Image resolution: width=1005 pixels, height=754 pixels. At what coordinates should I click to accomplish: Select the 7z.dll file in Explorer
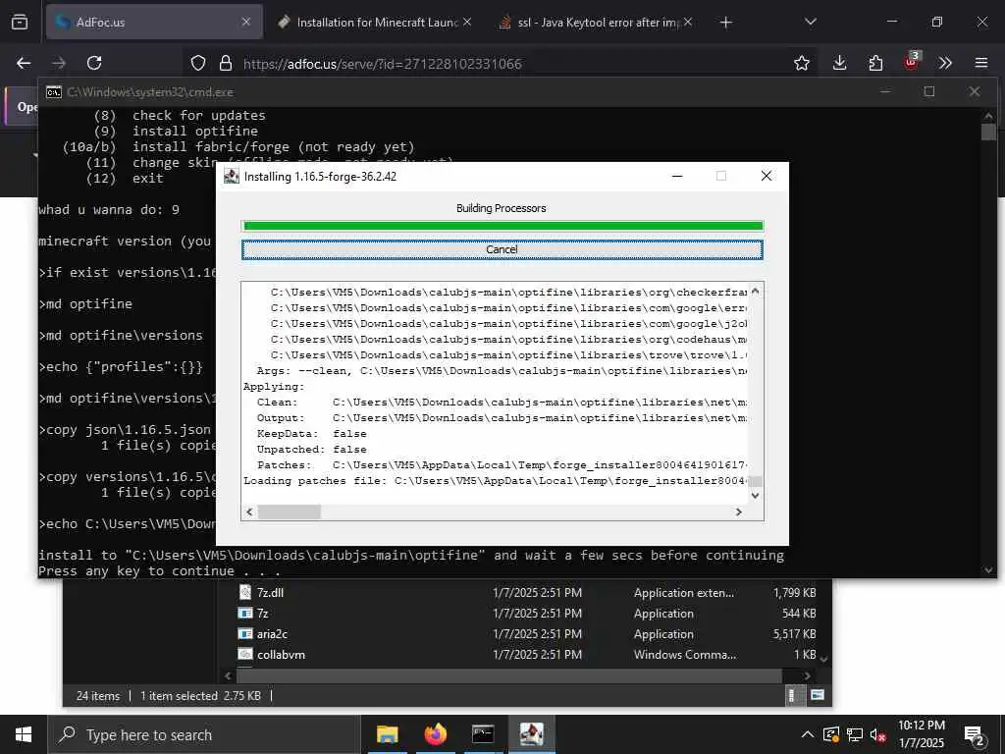[x=270, y=592]
